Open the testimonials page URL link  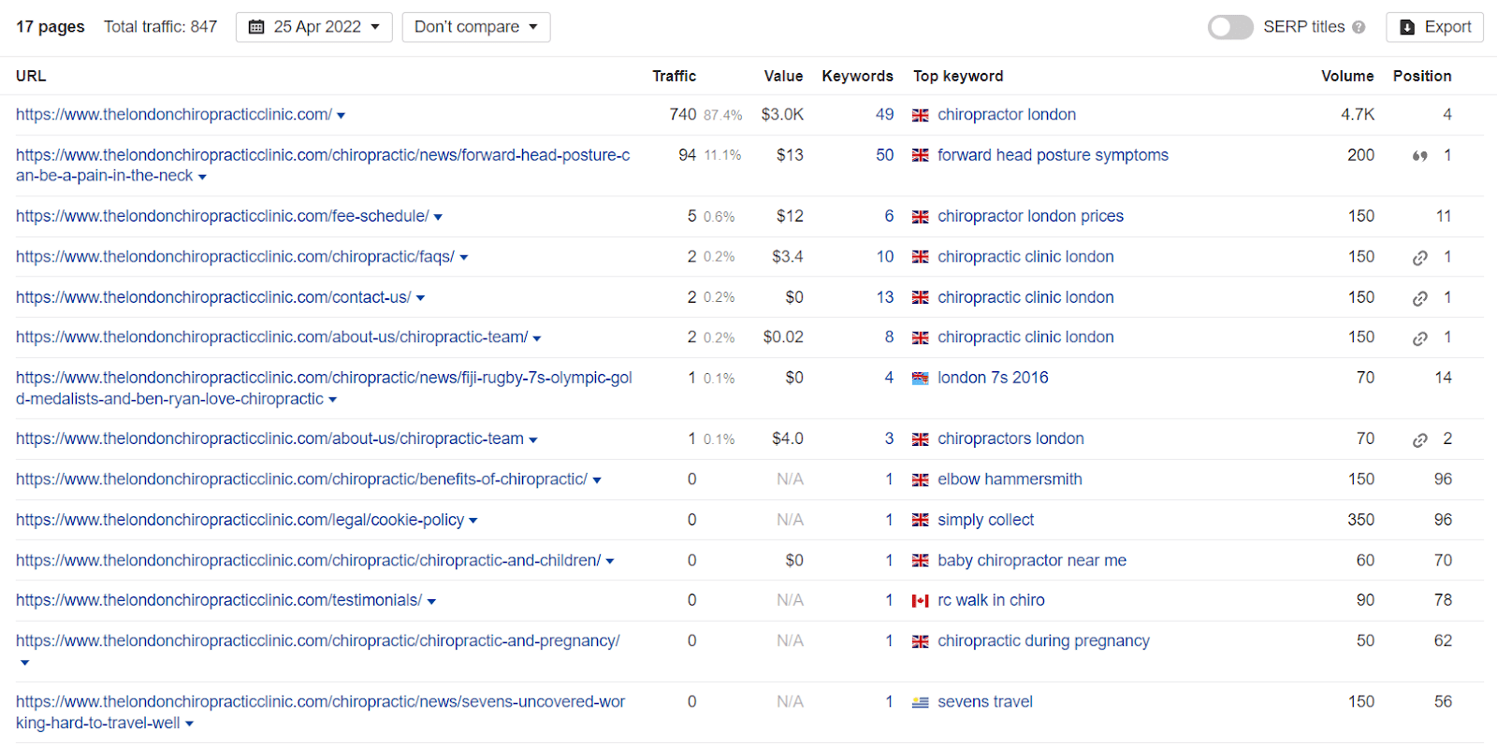point(219,600)
